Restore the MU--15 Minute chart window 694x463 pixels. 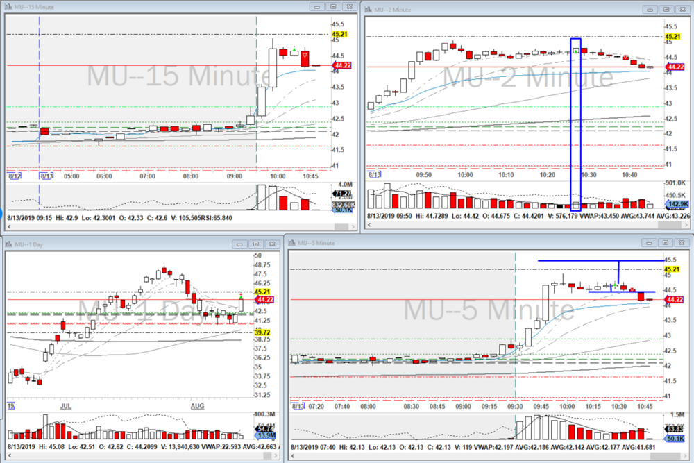[x=332, y=6]
